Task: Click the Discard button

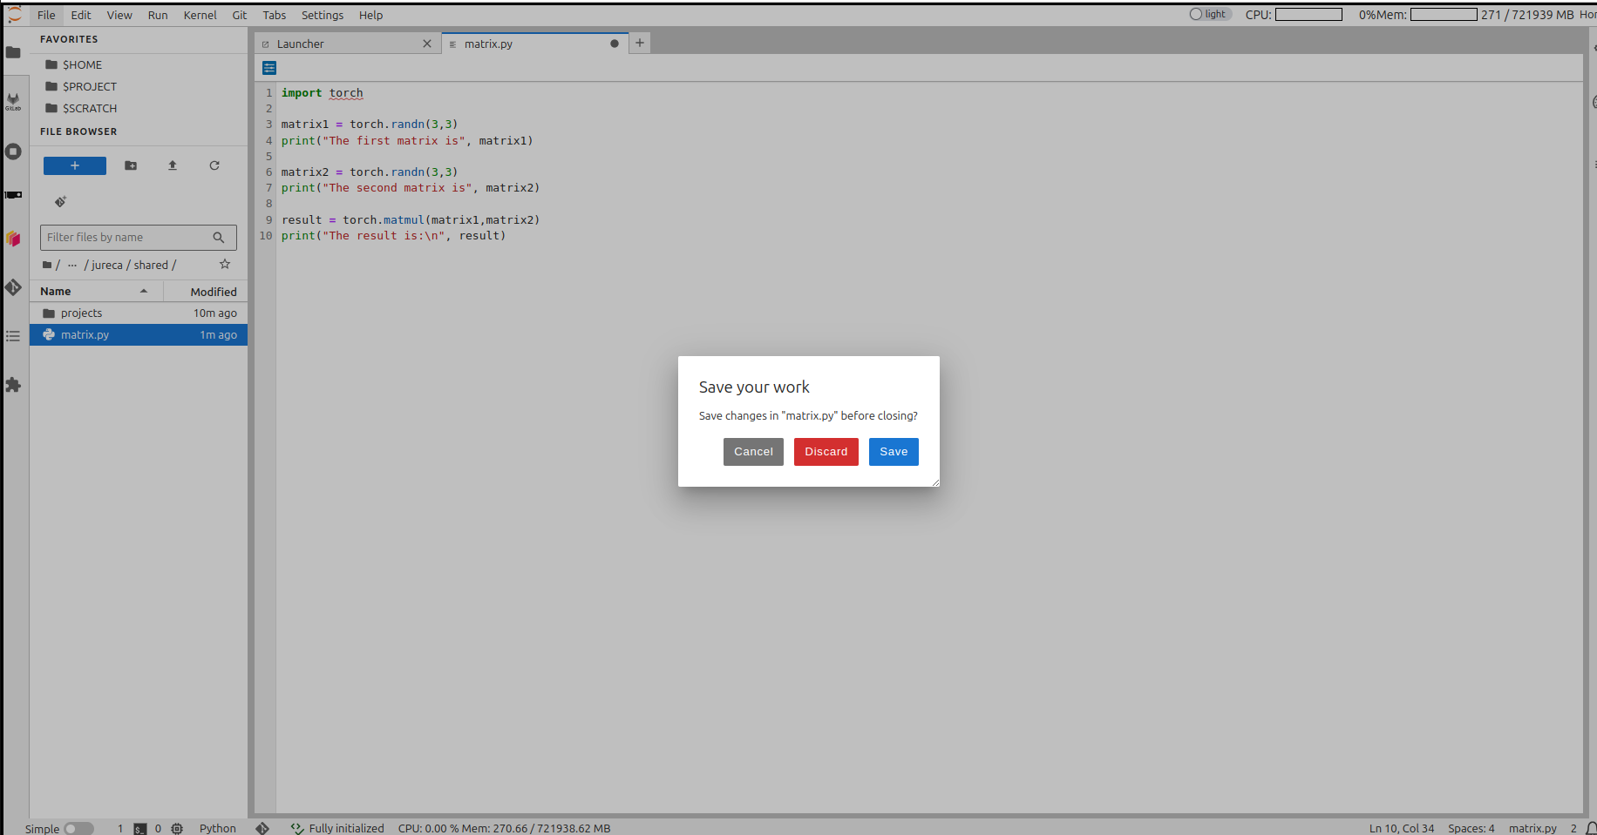Action: click(826, 452)
